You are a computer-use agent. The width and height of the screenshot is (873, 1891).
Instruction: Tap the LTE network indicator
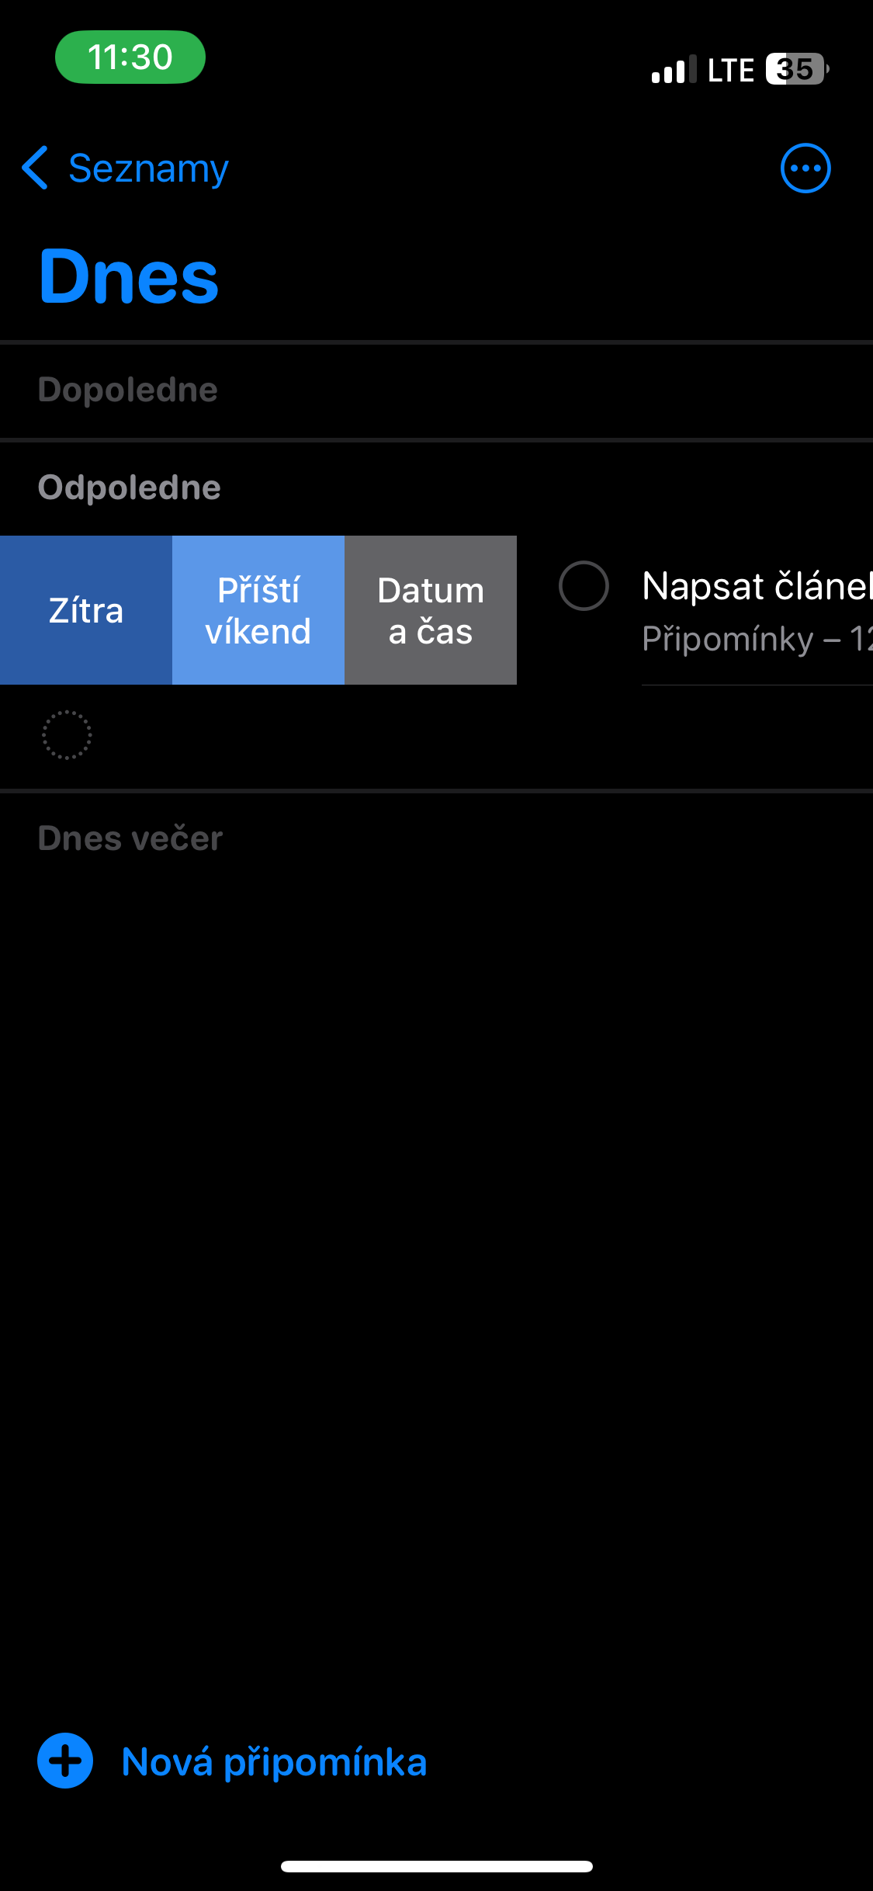click(x=730, y=70)
